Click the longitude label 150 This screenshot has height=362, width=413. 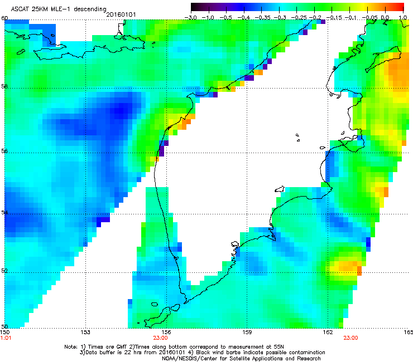tap(4, 332)
